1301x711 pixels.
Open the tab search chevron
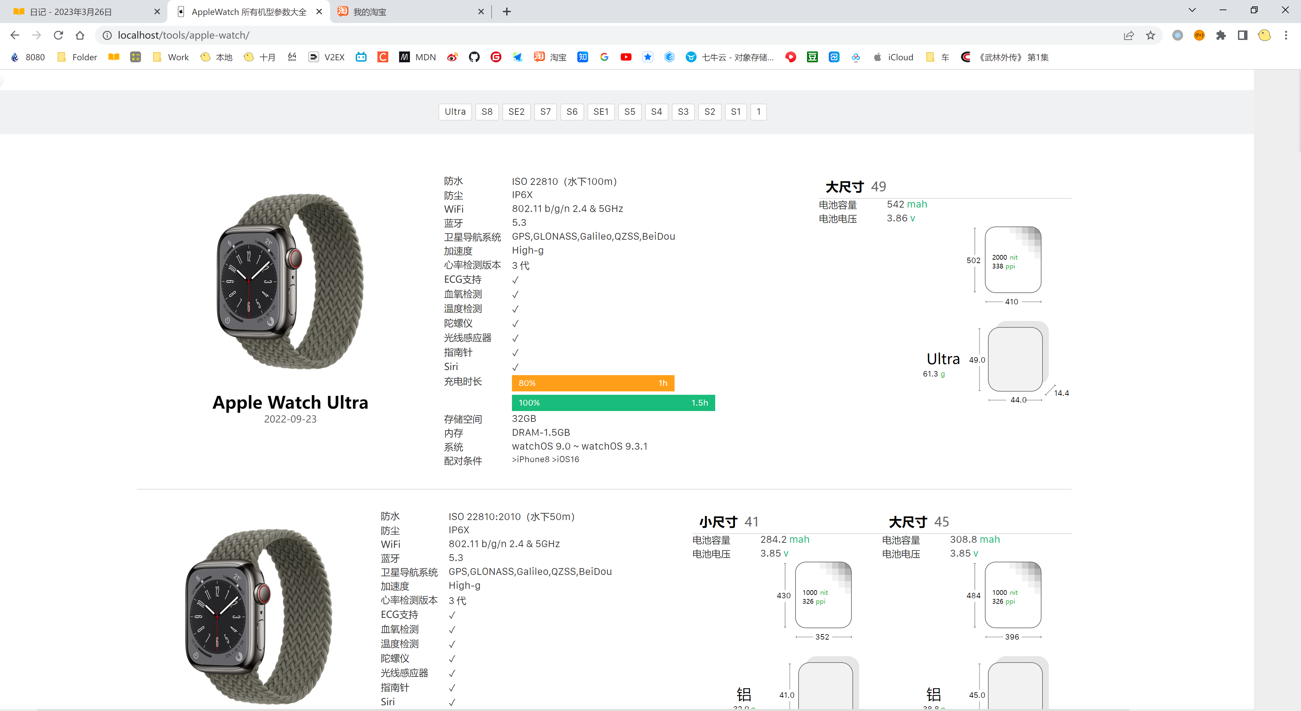(x=1192, y=10)
